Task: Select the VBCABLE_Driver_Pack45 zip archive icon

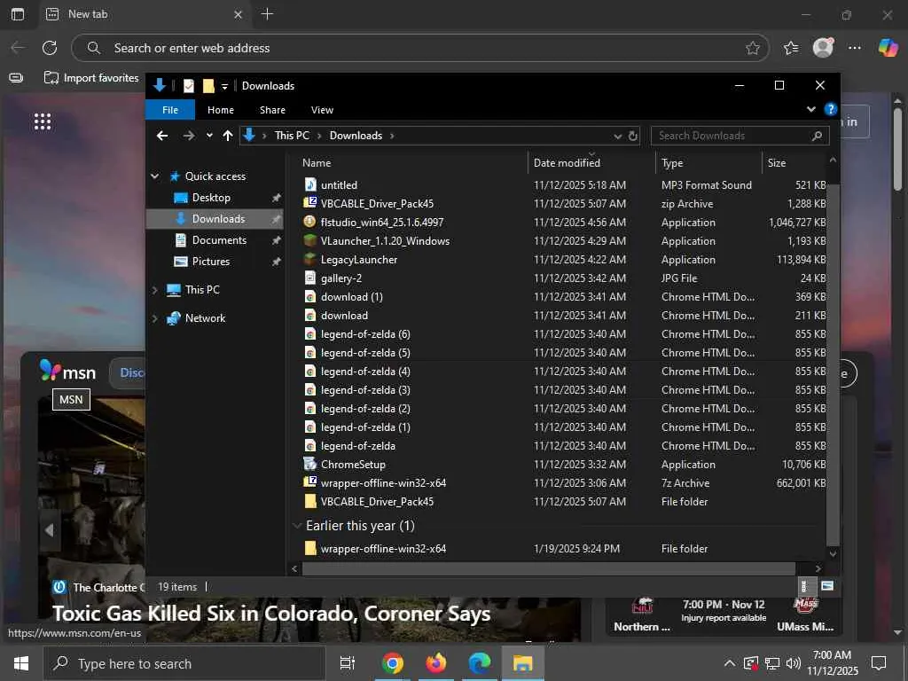Action: point(310,203)
